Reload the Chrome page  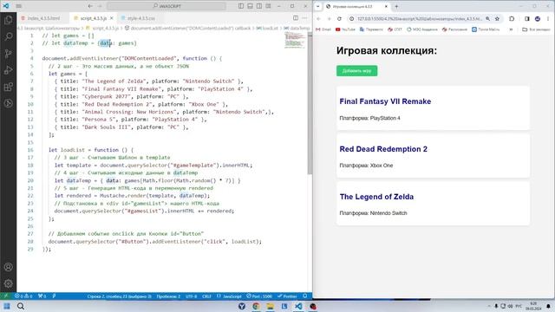[339, 19]
